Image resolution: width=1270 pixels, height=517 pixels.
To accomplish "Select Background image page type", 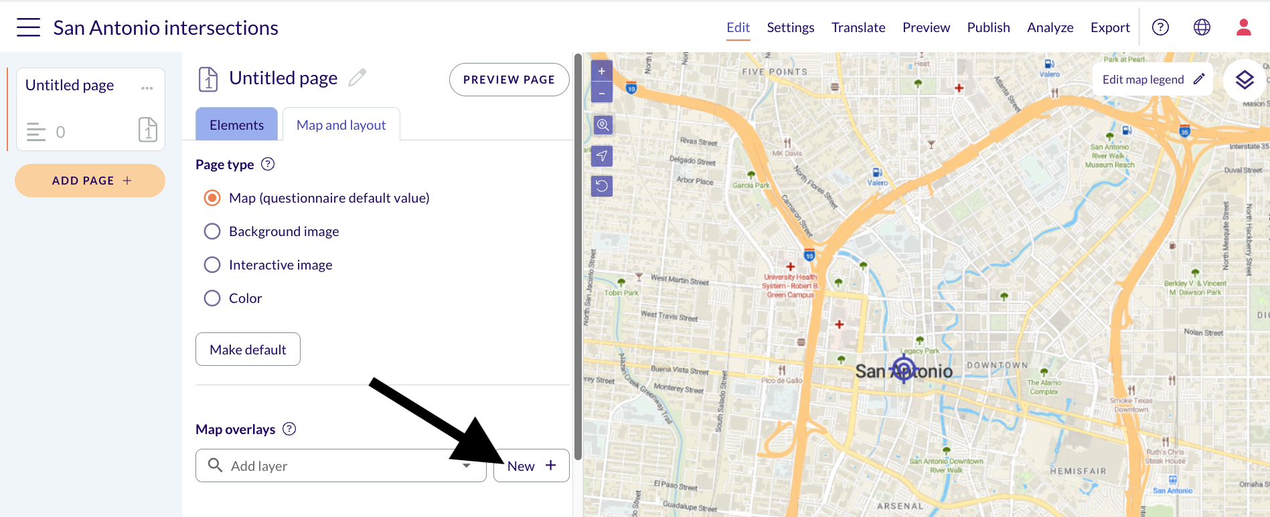I will tap(212, 231).
